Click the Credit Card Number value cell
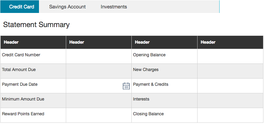The image size is (264, 124). coord(99,56)
